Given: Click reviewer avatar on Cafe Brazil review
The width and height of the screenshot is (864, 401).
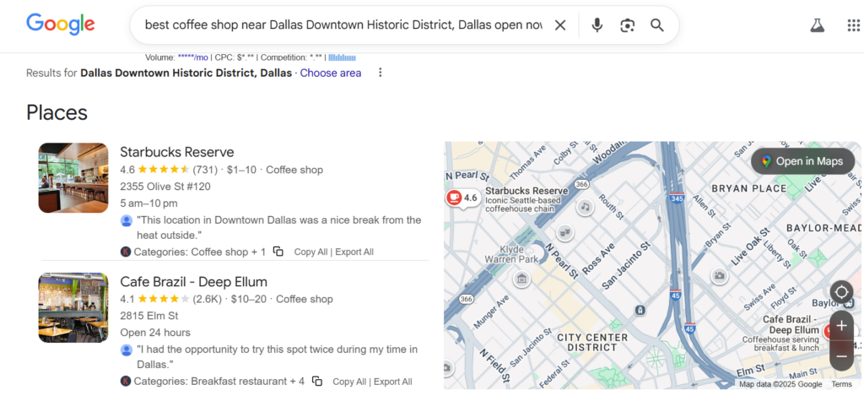Looking at the screenshot, I should click(x=127, y=350).
